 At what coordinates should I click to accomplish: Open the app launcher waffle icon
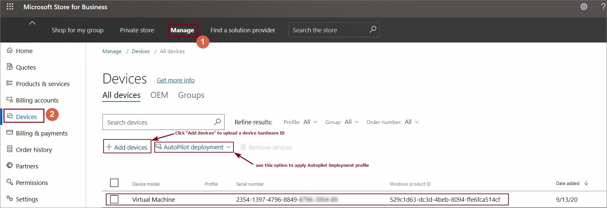10,7
